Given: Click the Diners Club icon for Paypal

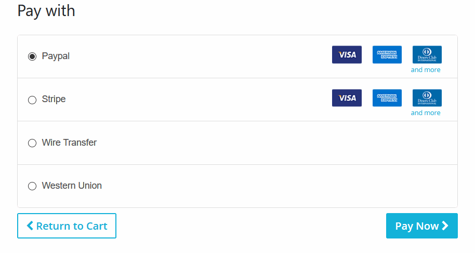Looking at the screenshot, I should 427,54.
